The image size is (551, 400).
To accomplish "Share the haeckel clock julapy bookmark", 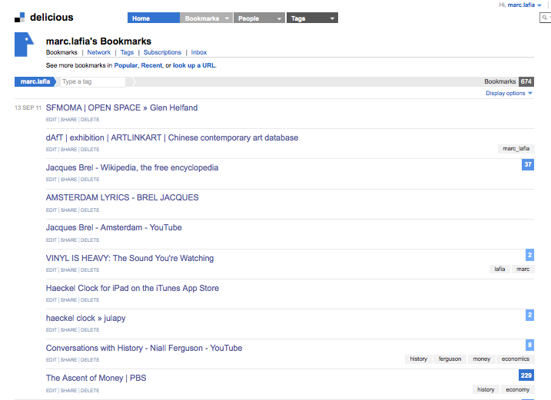I will click(68, 330).
